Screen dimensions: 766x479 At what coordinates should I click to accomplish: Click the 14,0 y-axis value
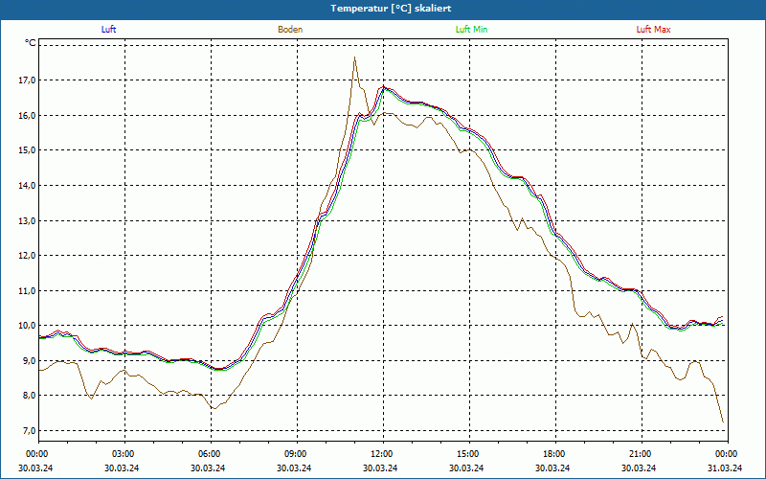[29, 185]
